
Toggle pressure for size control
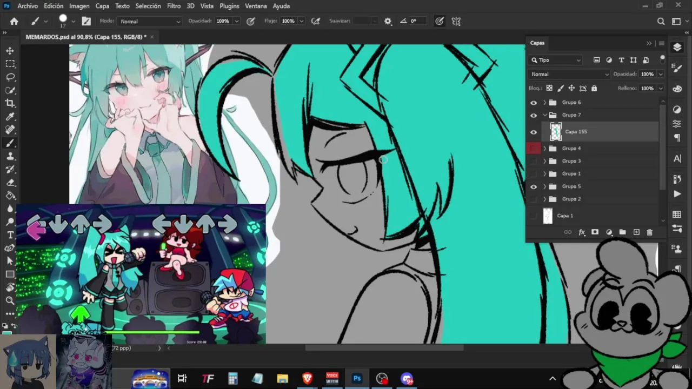440,21
